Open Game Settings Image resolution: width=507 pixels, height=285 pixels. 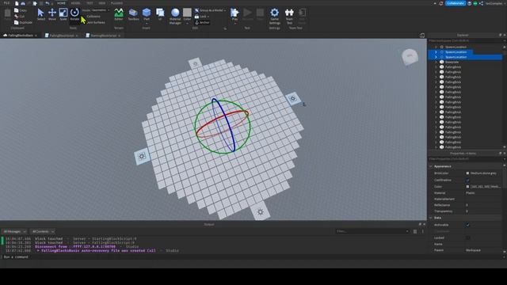[x=275, y=16]
